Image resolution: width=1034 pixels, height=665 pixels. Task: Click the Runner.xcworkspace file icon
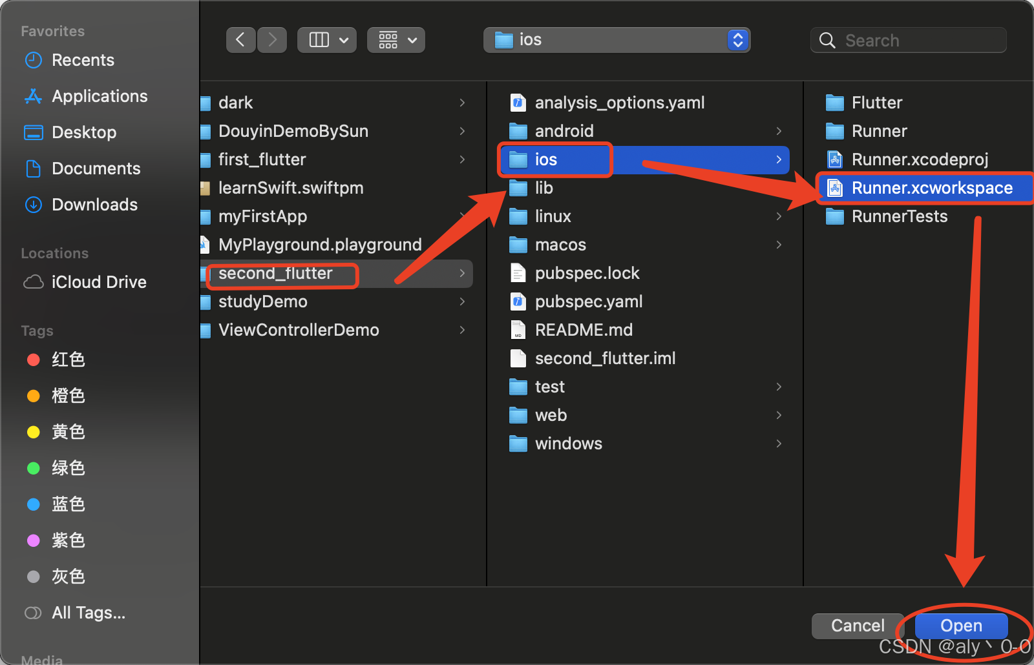point(835,188)
